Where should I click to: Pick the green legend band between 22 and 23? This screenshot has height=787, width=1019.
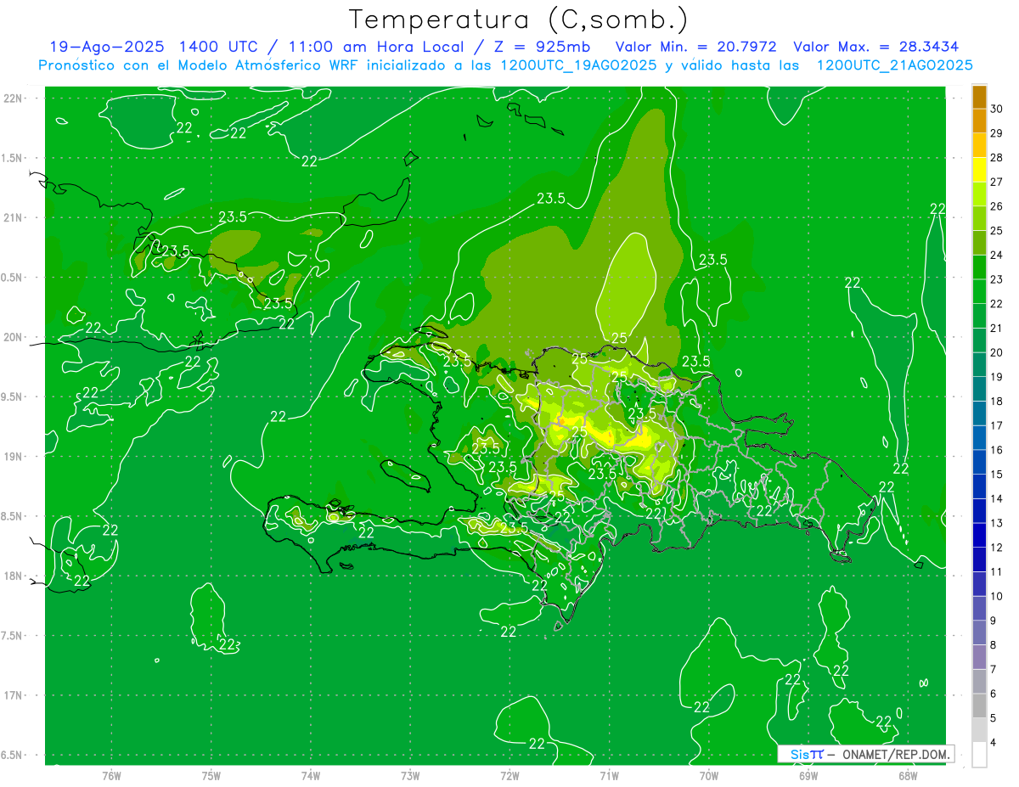(979, 292)
